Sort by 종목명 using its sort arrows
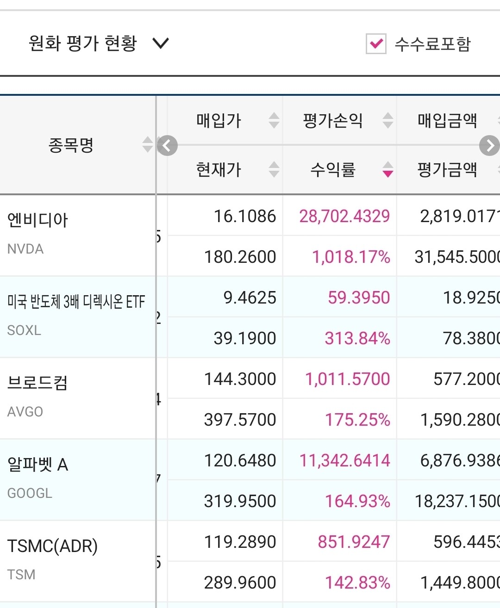 148,144
